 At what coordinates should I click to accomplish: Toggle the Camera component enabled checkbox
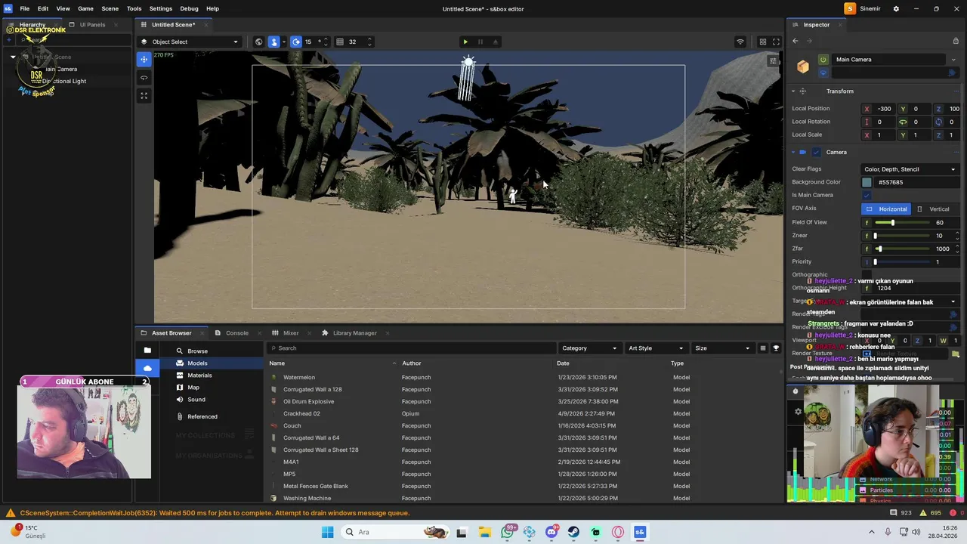816,153
